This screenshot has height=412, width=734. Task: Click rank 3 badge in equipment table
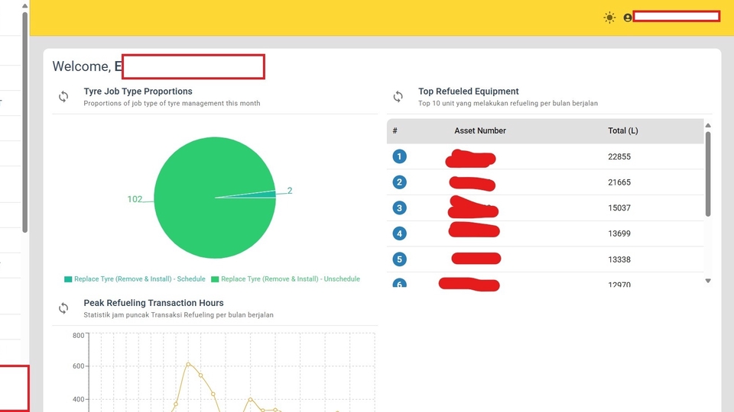[x=399, y=208]
